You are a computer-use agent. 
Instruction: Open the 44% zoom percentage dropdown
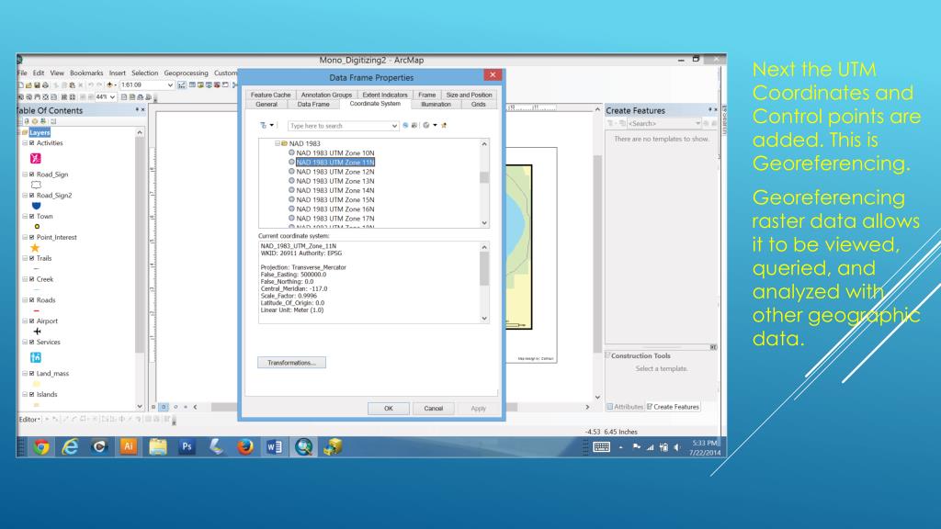tap(111, 97)
